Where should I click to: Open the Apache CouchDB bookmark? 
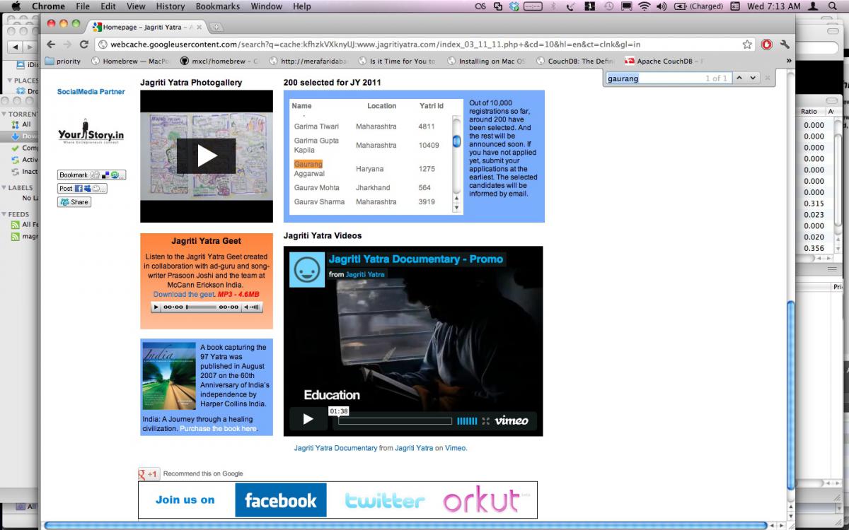point(664,61)
